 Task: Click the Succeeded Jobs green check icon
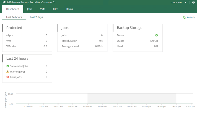(x=7, y=66)
